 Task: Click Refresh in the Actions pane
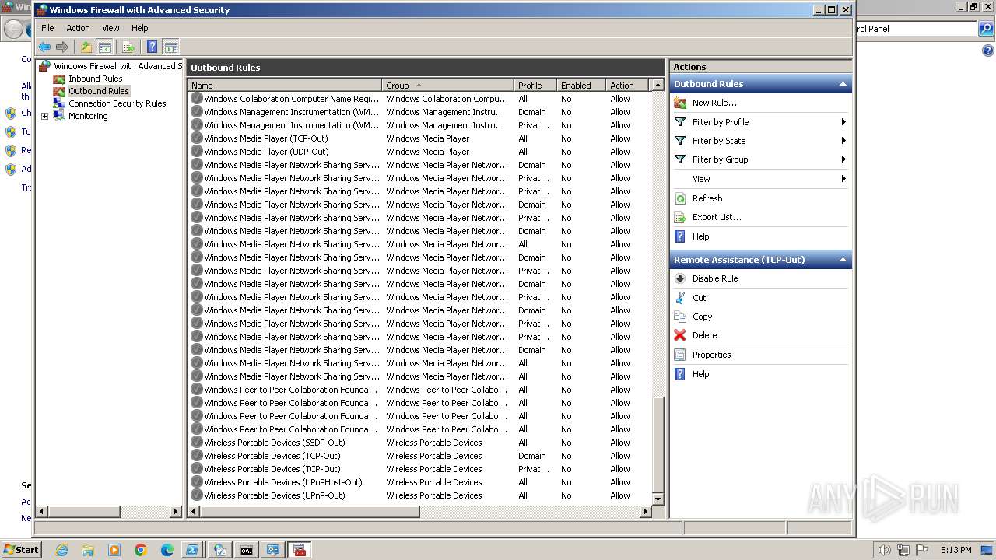tap(707, 198)
